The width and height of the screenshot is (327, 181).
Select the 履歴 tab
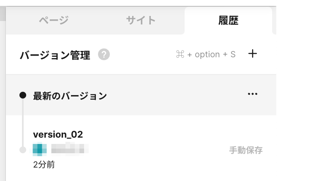pyautogui.click(x=229, y=20)
